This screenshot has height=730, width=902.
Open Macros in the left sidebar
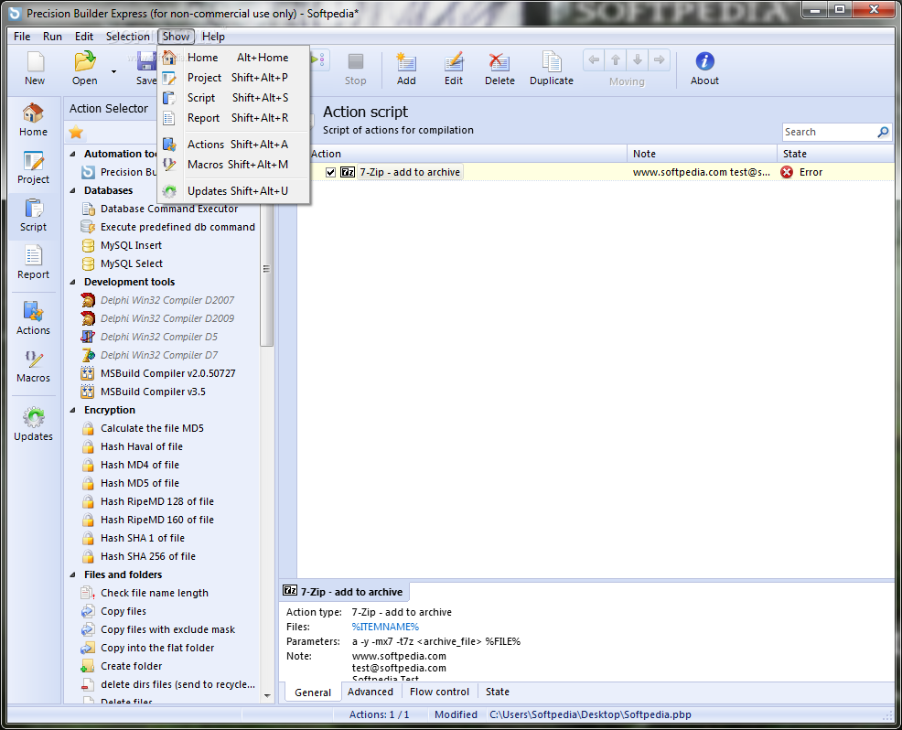(x=33, y=367)
